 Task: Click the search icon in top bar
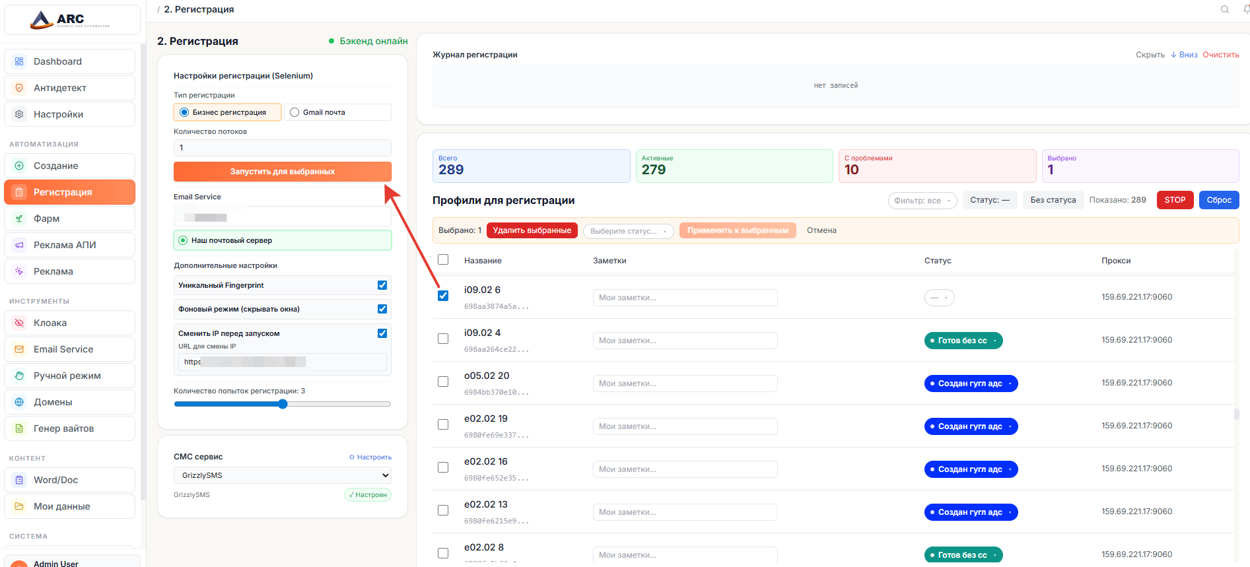click(x=1224, y=9)
